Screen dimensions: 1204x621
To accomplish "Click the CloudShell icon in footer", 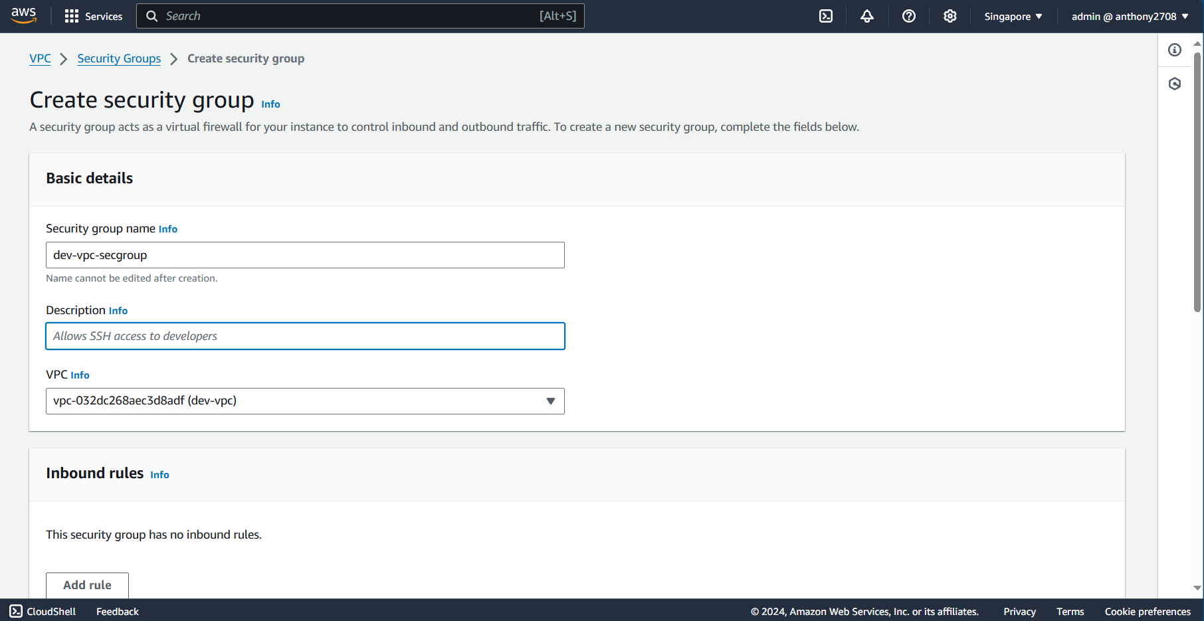I will coord(16,611).
